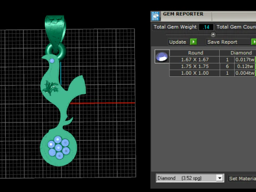Screen dimensions: 256x192
Task: Click the Set Material button
Action: point(242,178)
